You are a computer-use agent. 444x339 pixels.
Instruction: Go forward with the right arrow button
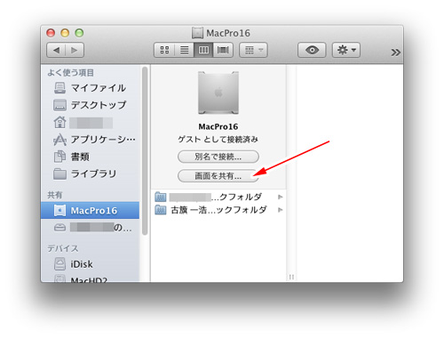(x=75, y=50)
